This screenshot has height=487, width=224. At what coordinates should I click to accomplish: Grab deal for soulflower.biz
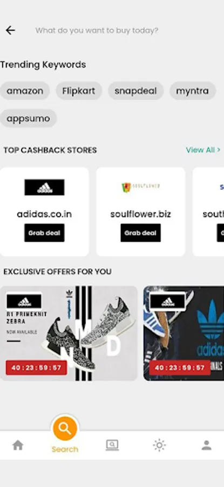tap(141, 233)
